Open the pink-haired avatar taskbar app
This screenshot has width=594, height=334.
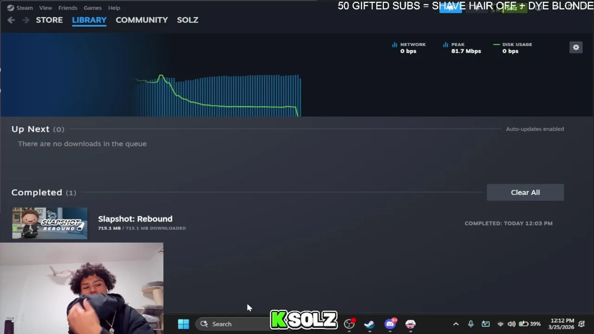tap(411, 324)
